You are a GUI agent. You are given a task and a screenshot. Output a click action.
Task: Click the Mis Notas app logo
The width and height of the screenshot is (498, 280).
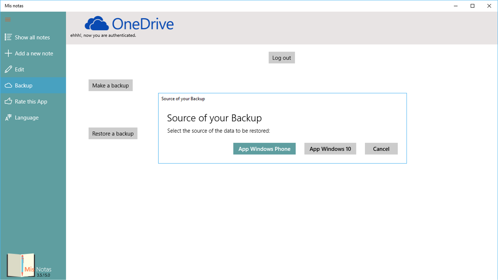20,265
